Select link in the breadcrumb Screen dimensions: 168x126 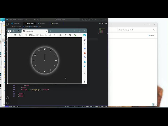(x=40, y=27)
